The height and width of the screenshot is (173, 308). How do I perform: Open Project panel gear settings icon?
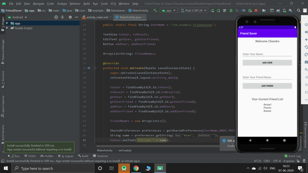[70, 17]
